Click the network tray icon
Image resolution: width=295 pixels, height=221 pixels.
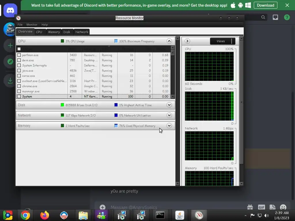pos(260,215)
